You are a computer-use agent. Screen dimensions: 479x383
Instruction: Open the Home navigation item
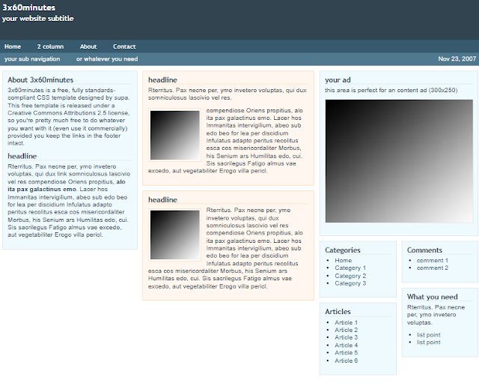point(13,46)
